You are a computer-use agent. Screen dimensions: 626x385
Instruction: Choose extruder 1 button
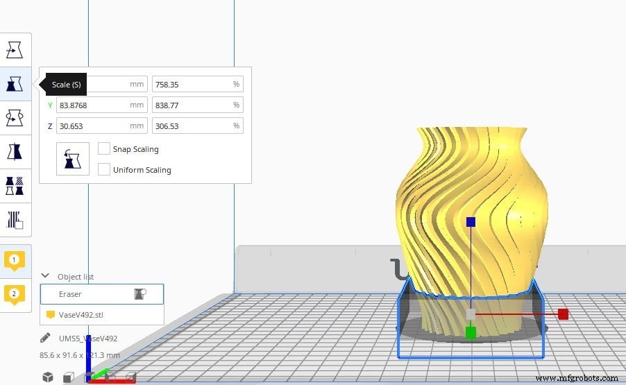[15, 261]
